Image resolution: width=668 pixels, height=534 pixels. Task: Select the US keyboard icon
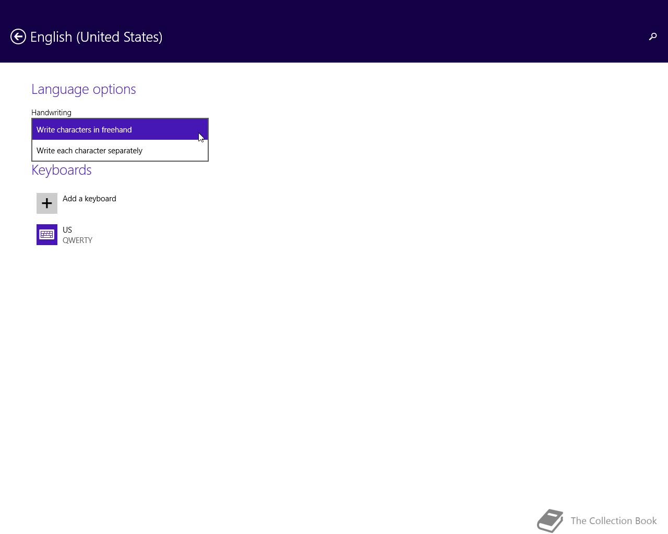(47, 235)
